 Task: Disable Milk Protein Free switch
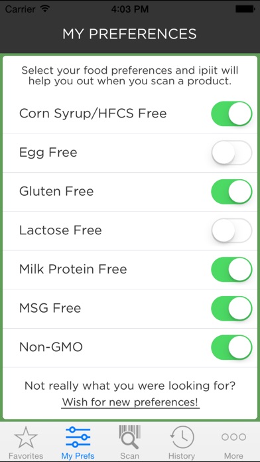point(231,269)
